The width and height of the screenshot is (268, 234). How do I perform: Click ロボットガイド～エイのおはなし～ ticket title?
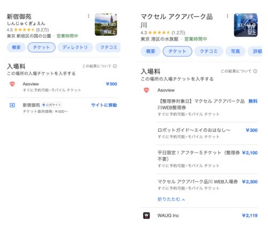194,130
